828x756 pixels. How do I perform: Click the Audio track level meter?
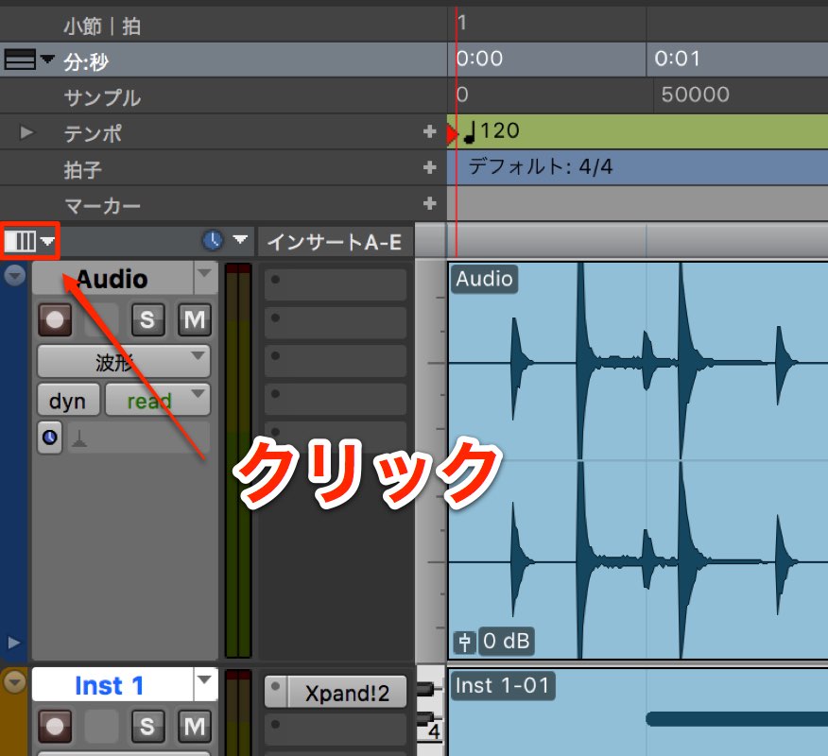(x=238, y=461)
